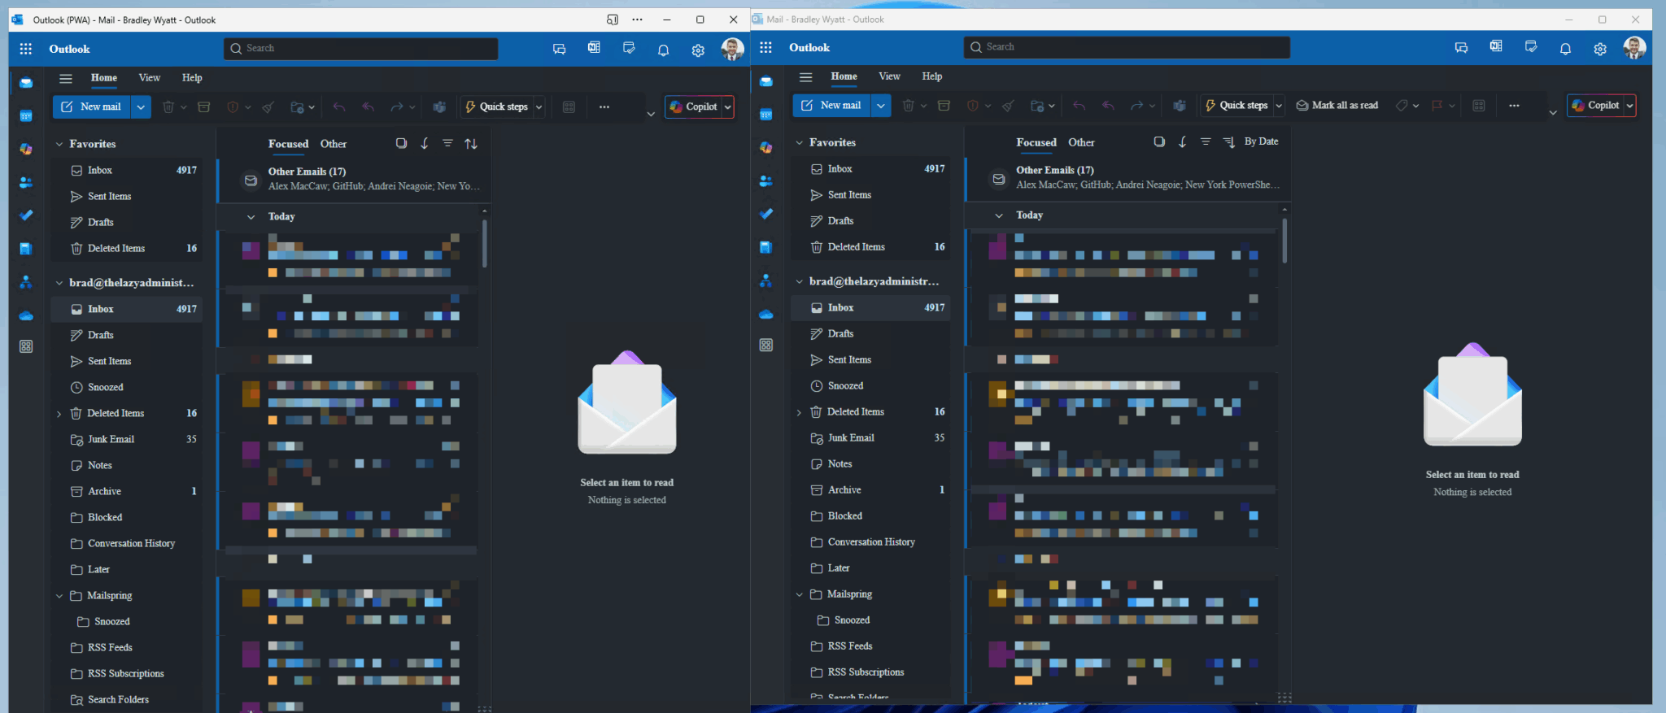The image size is (1666, 713).
Task: Open the To Do checkmark app in PWA sidebar
Action: tap(26, 215)
